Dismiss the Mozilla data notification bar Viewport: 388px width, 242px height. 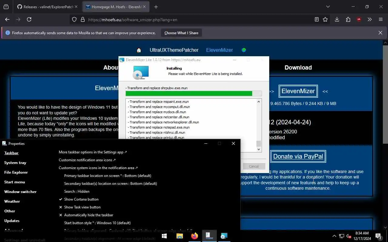tap(380, 33)
